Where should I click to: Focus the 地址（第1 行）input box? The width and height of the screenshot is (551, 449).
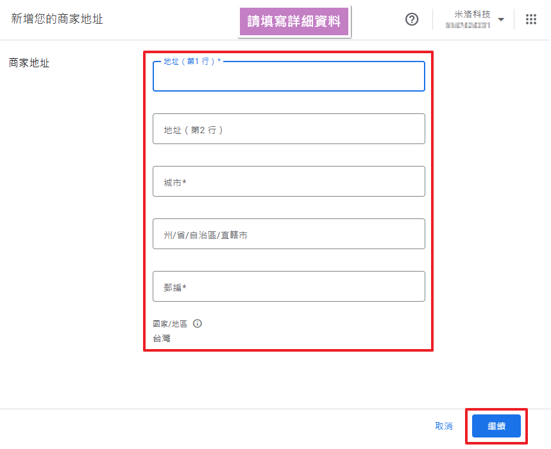[289, 78]
